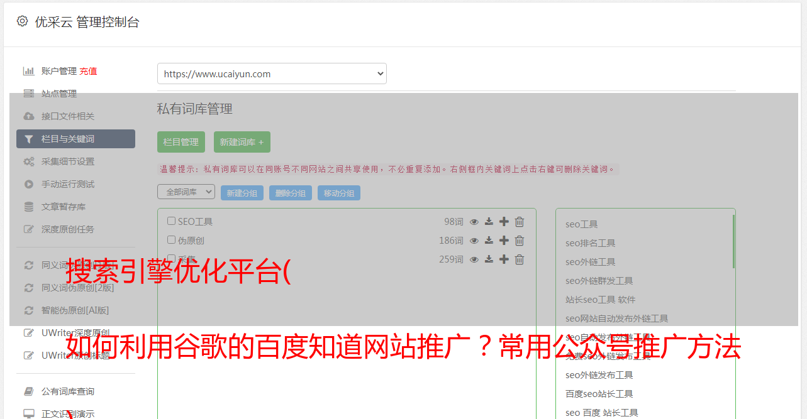Expand the 全部词库 group dropdown

pyautogui.click(x=186, y=192)
